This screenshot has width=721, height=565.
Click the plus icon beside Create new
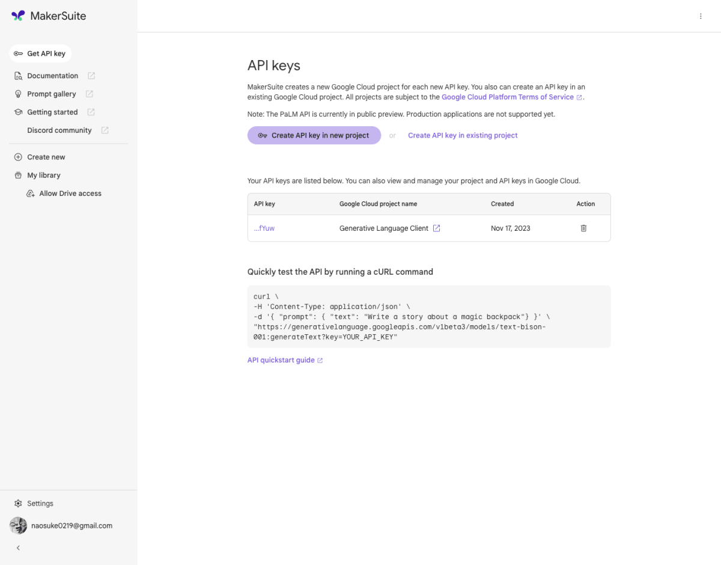(x=18, y=157)
